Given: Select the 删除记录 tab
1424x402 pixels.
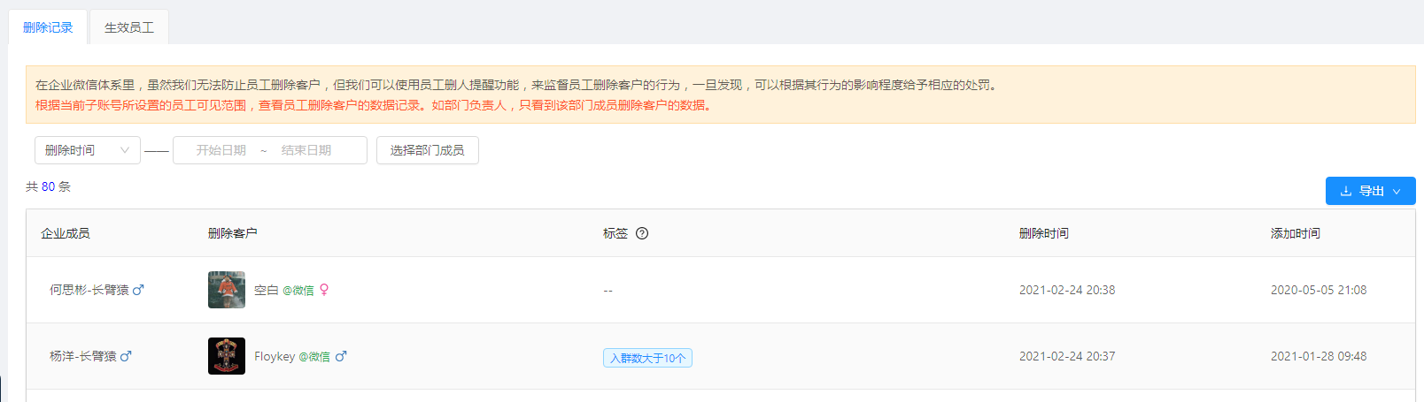Looking at the screenshot, I should [x=48, y=27].
